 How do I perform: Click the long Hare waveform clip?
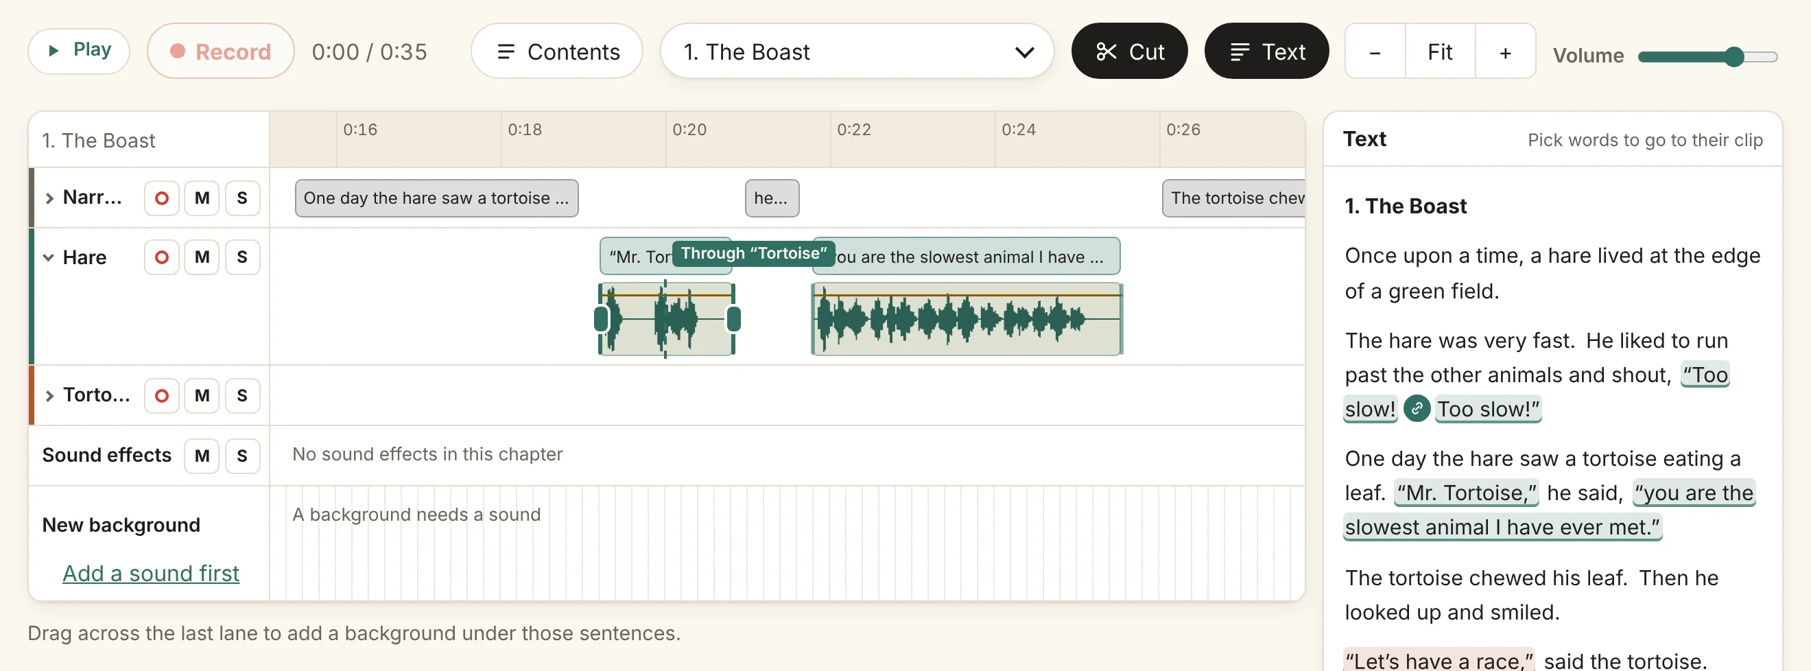pyautogui.click(x=967, y=319)
